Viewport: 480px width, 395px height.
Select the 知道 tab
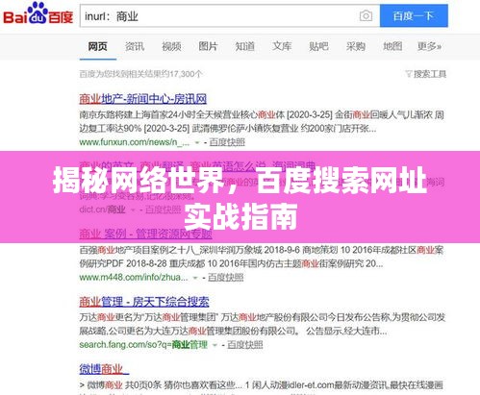[245, 46]
